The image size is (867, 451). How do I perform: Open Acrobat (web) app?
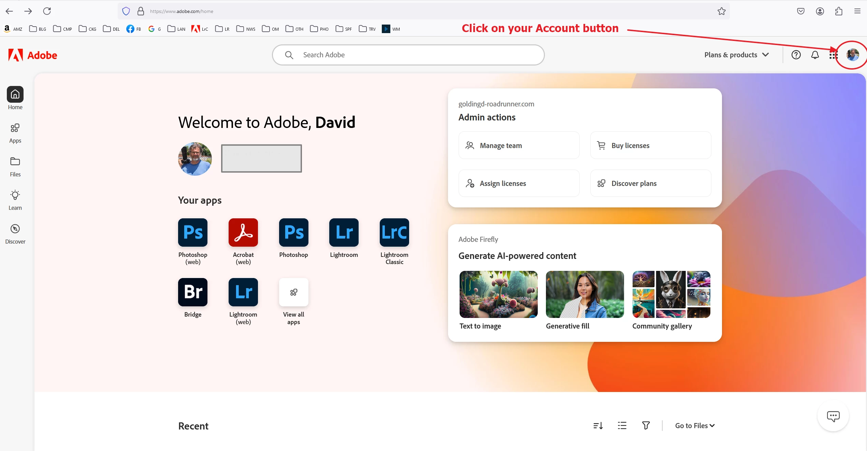click(x=243, y=233)
